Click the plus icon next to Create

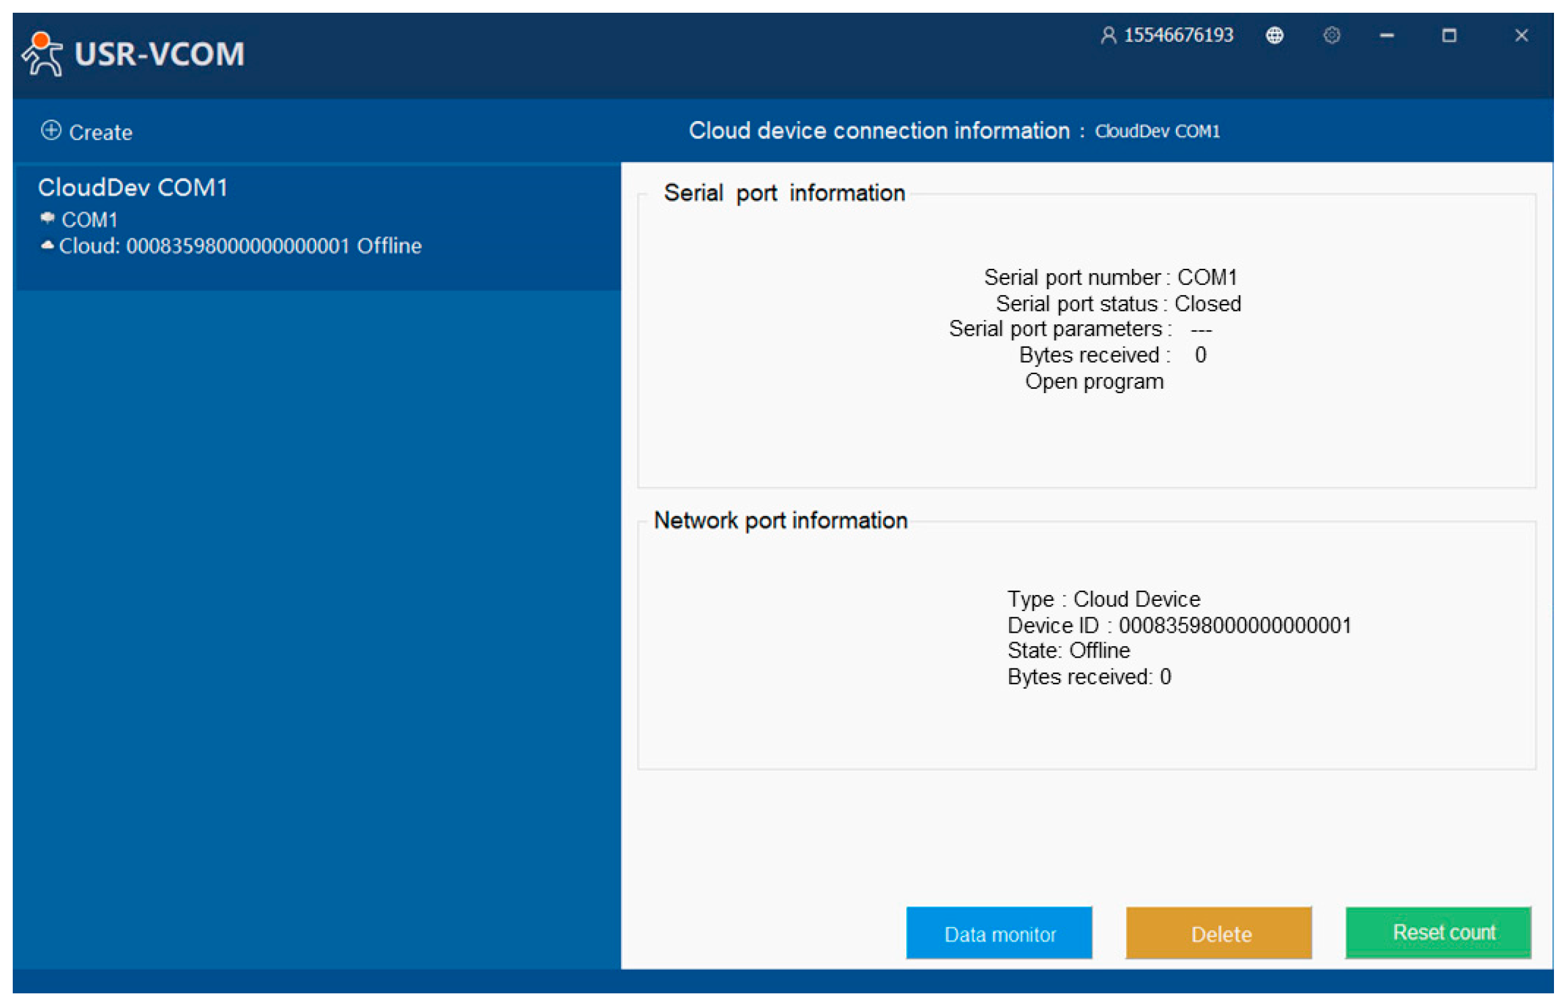51,131
